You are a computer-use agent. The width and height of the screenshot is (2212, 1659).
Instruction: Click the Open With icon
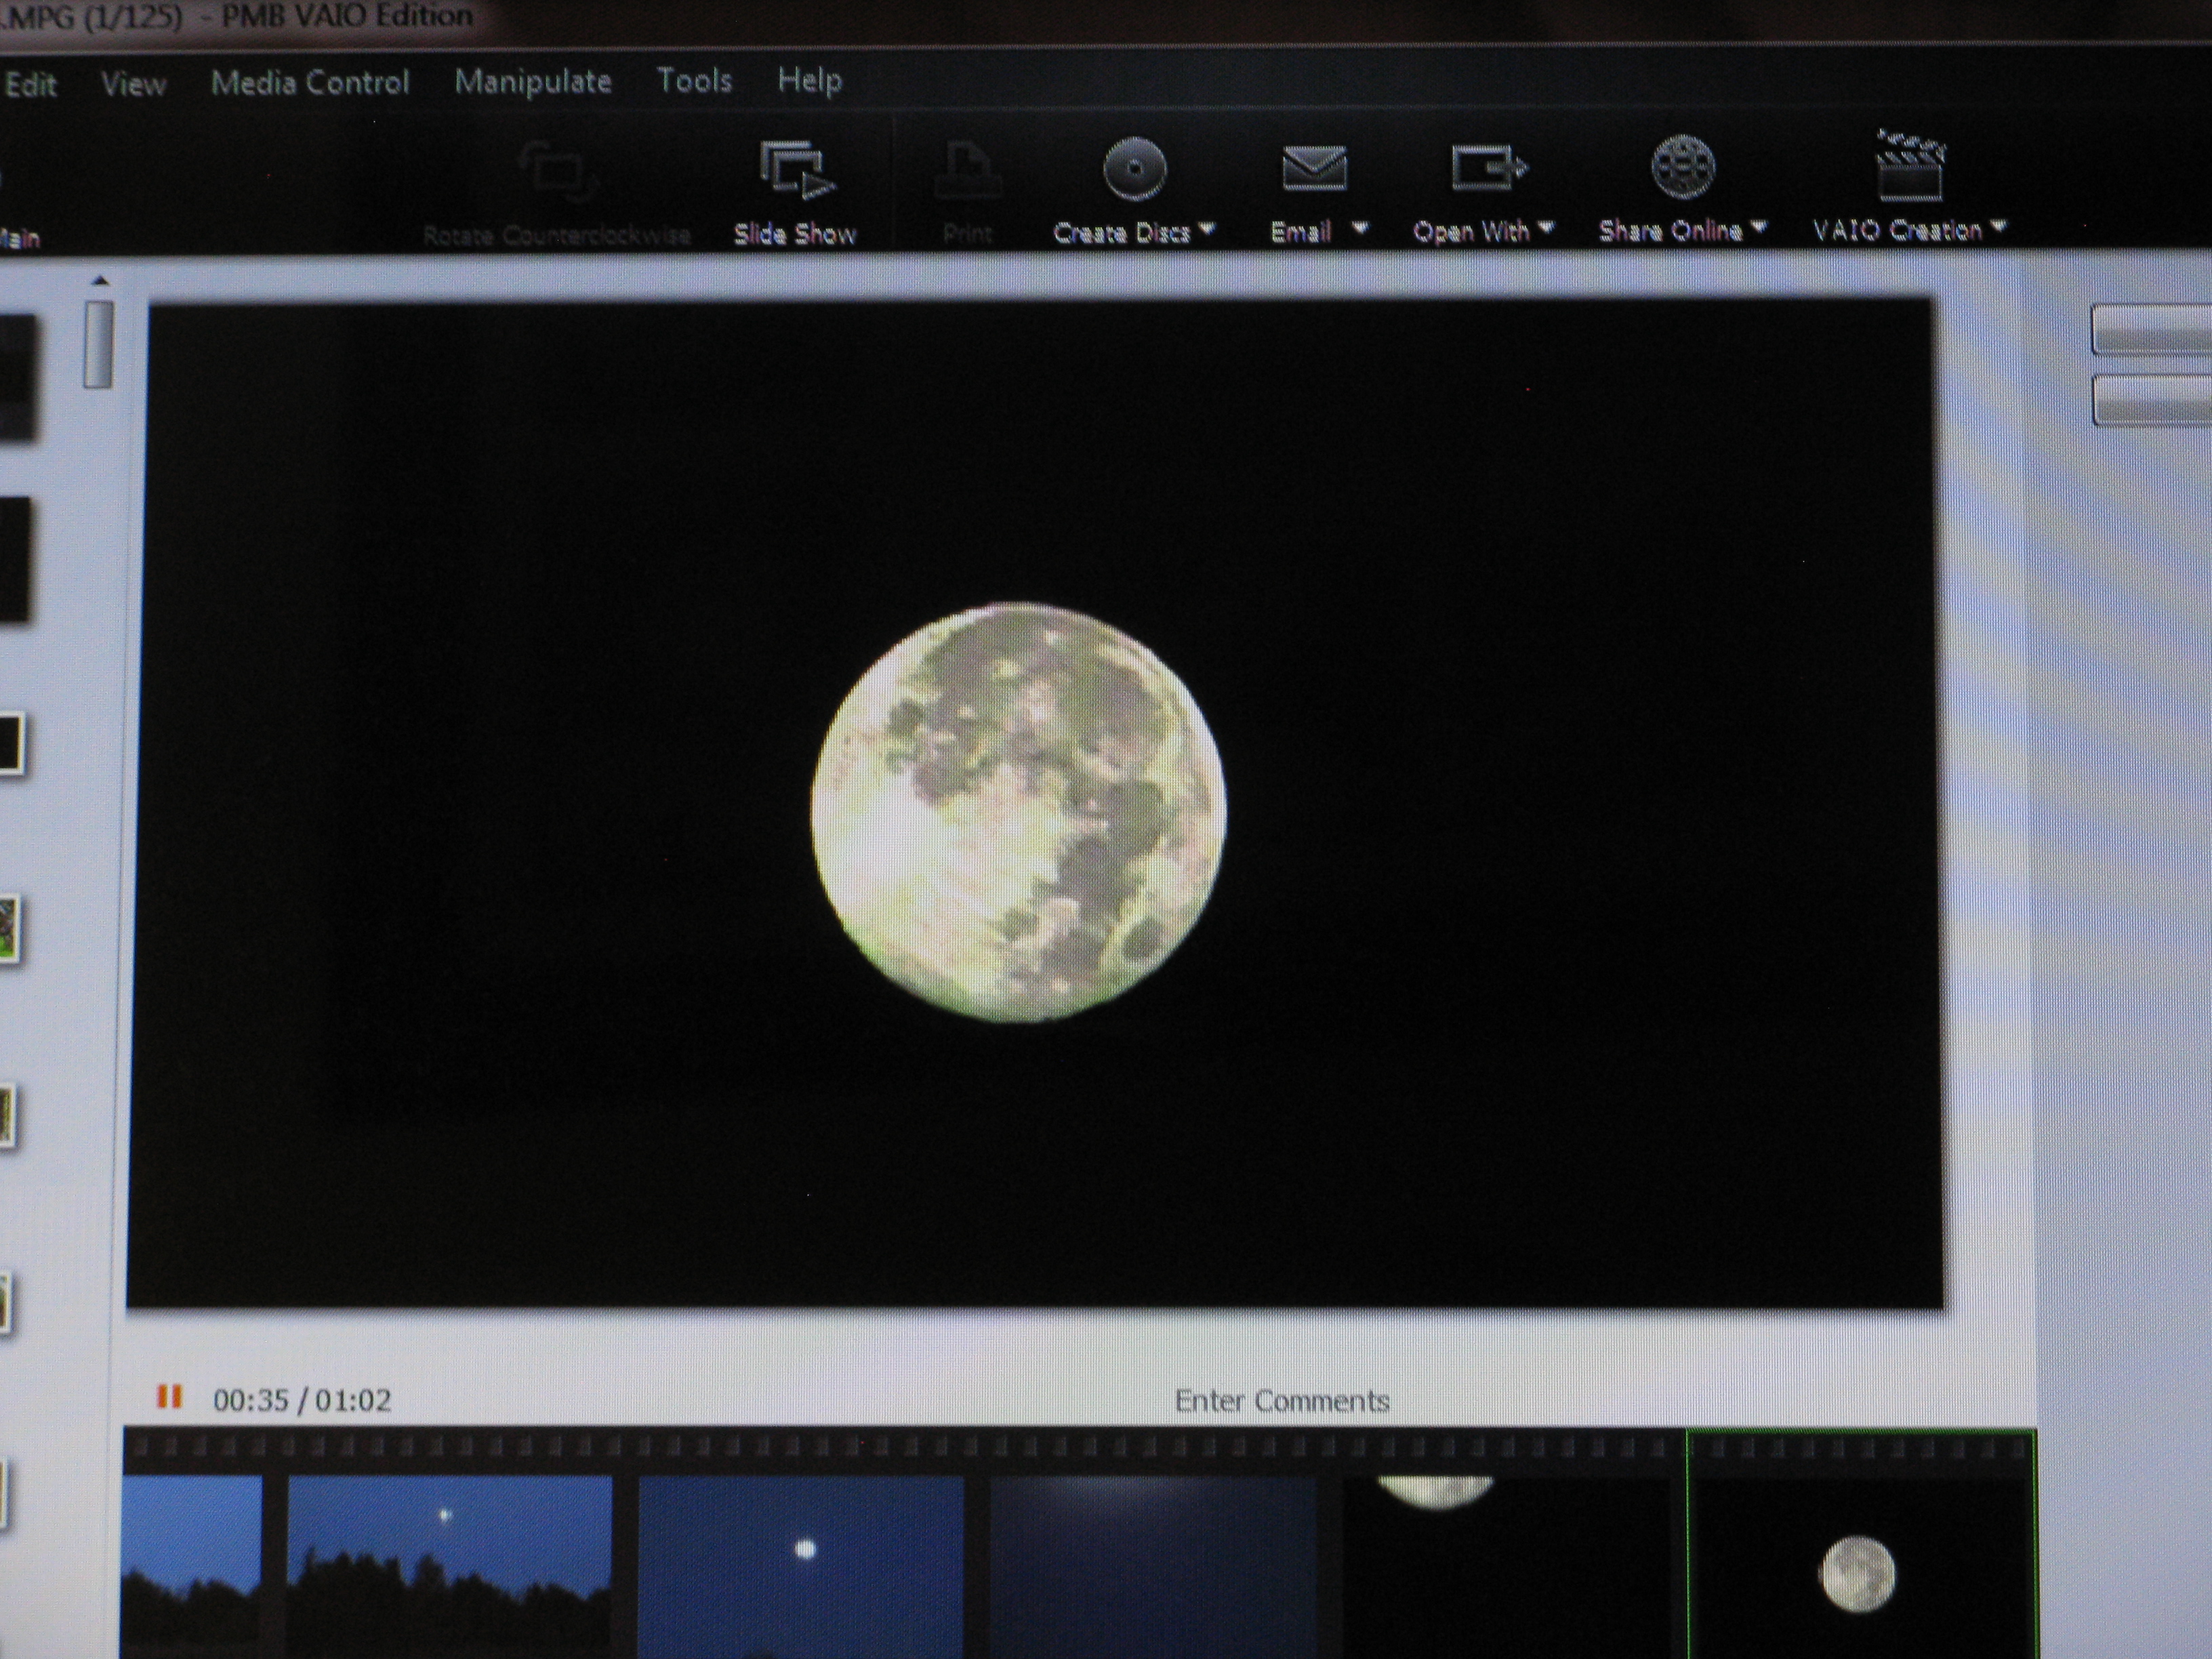point(1489,168)
